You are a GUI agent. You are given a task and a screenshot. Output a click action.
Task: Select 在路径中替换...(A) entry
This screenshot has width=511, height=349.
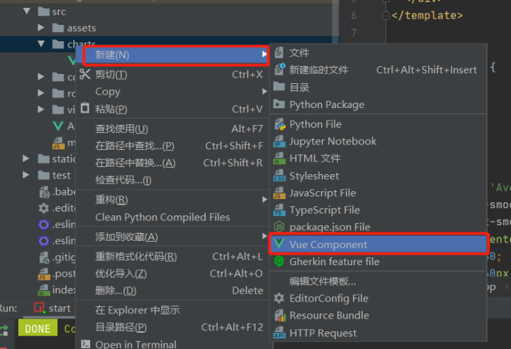(172, 163)
